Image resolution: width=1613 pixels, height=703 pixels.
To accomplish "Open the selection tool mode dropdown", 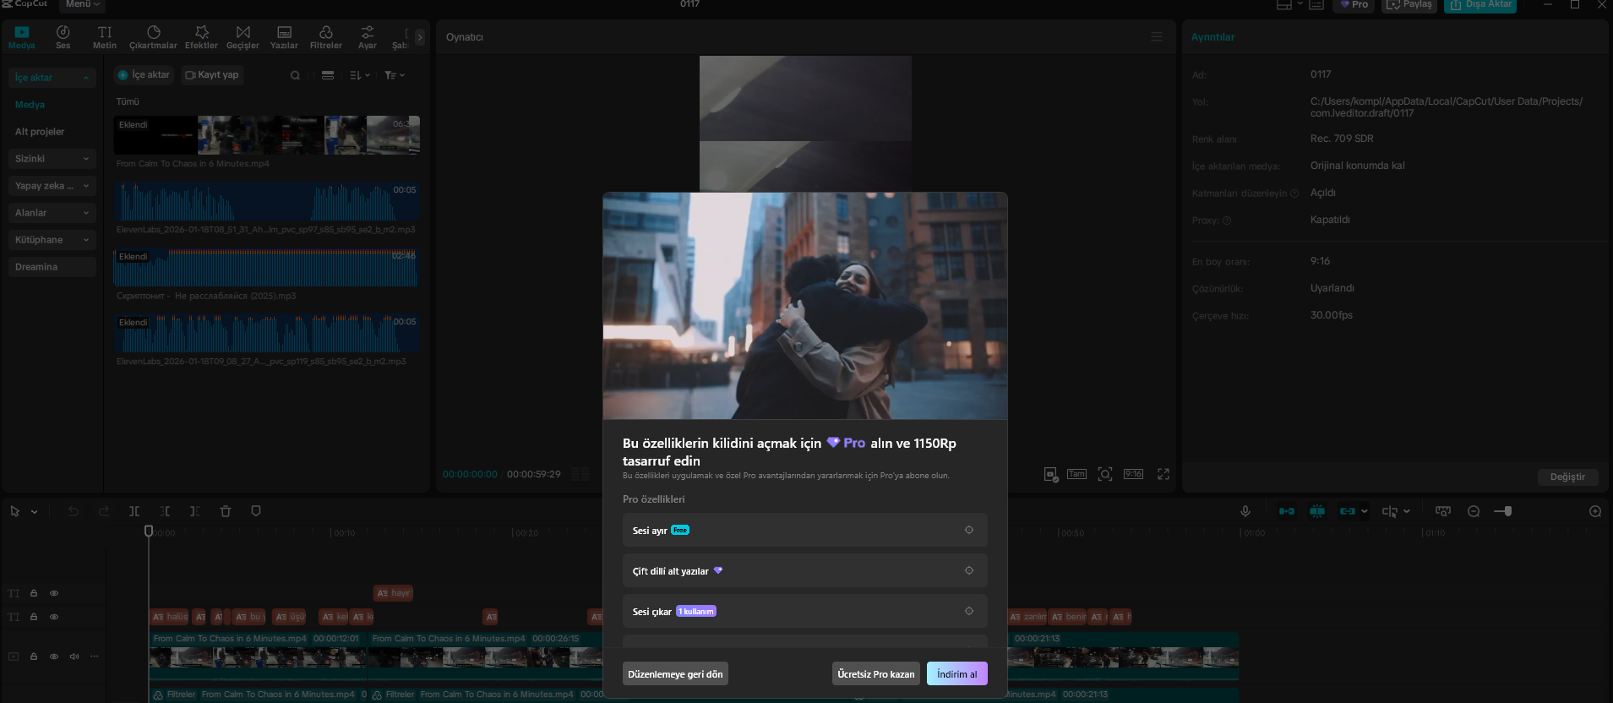I will click(x=34, y=512).
